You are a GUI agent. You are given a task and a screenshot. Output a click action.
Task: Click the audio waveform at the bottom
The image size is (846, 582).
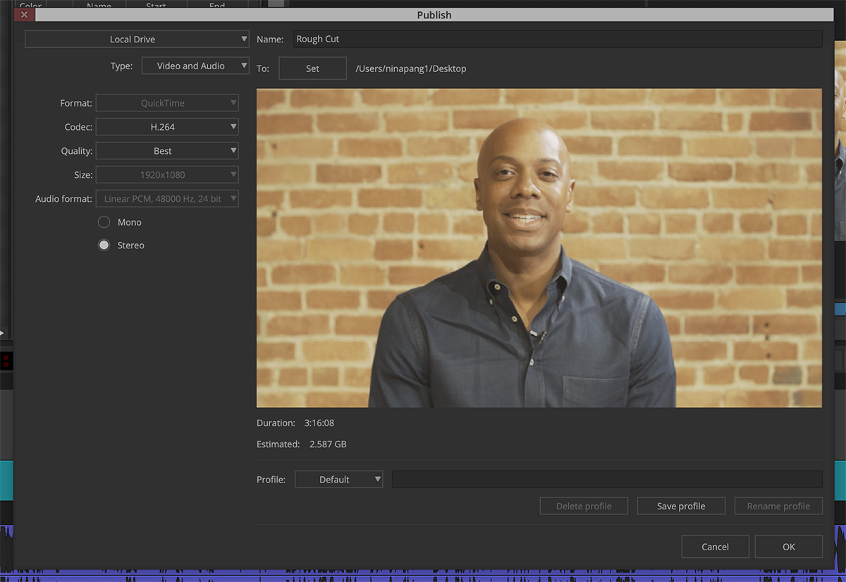pyautogui.click(x=423, y=575)
